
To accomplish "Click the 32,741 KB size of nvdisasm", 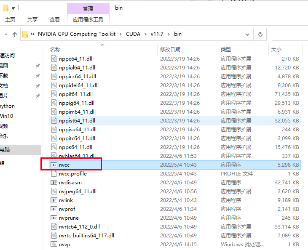I will [287, 183].
